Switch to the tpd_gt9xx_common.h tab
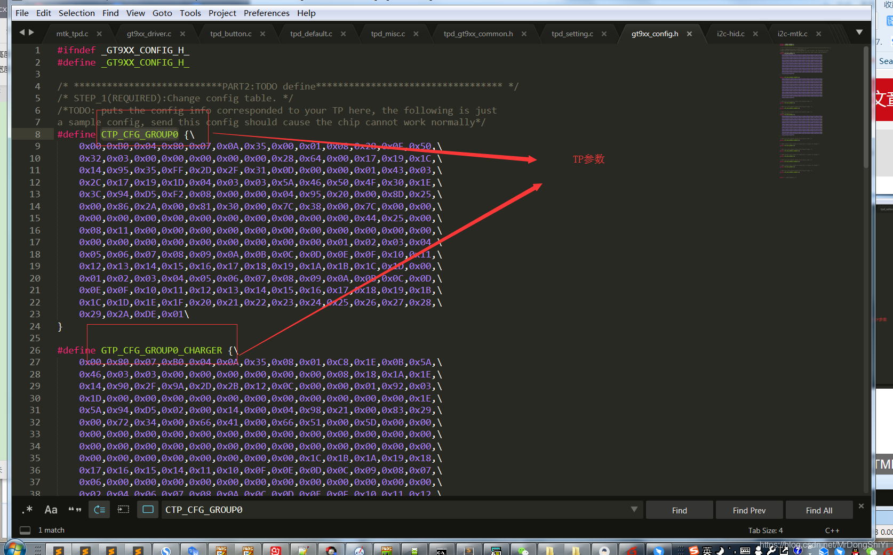The image size is (893, 555). pos(478,34)
